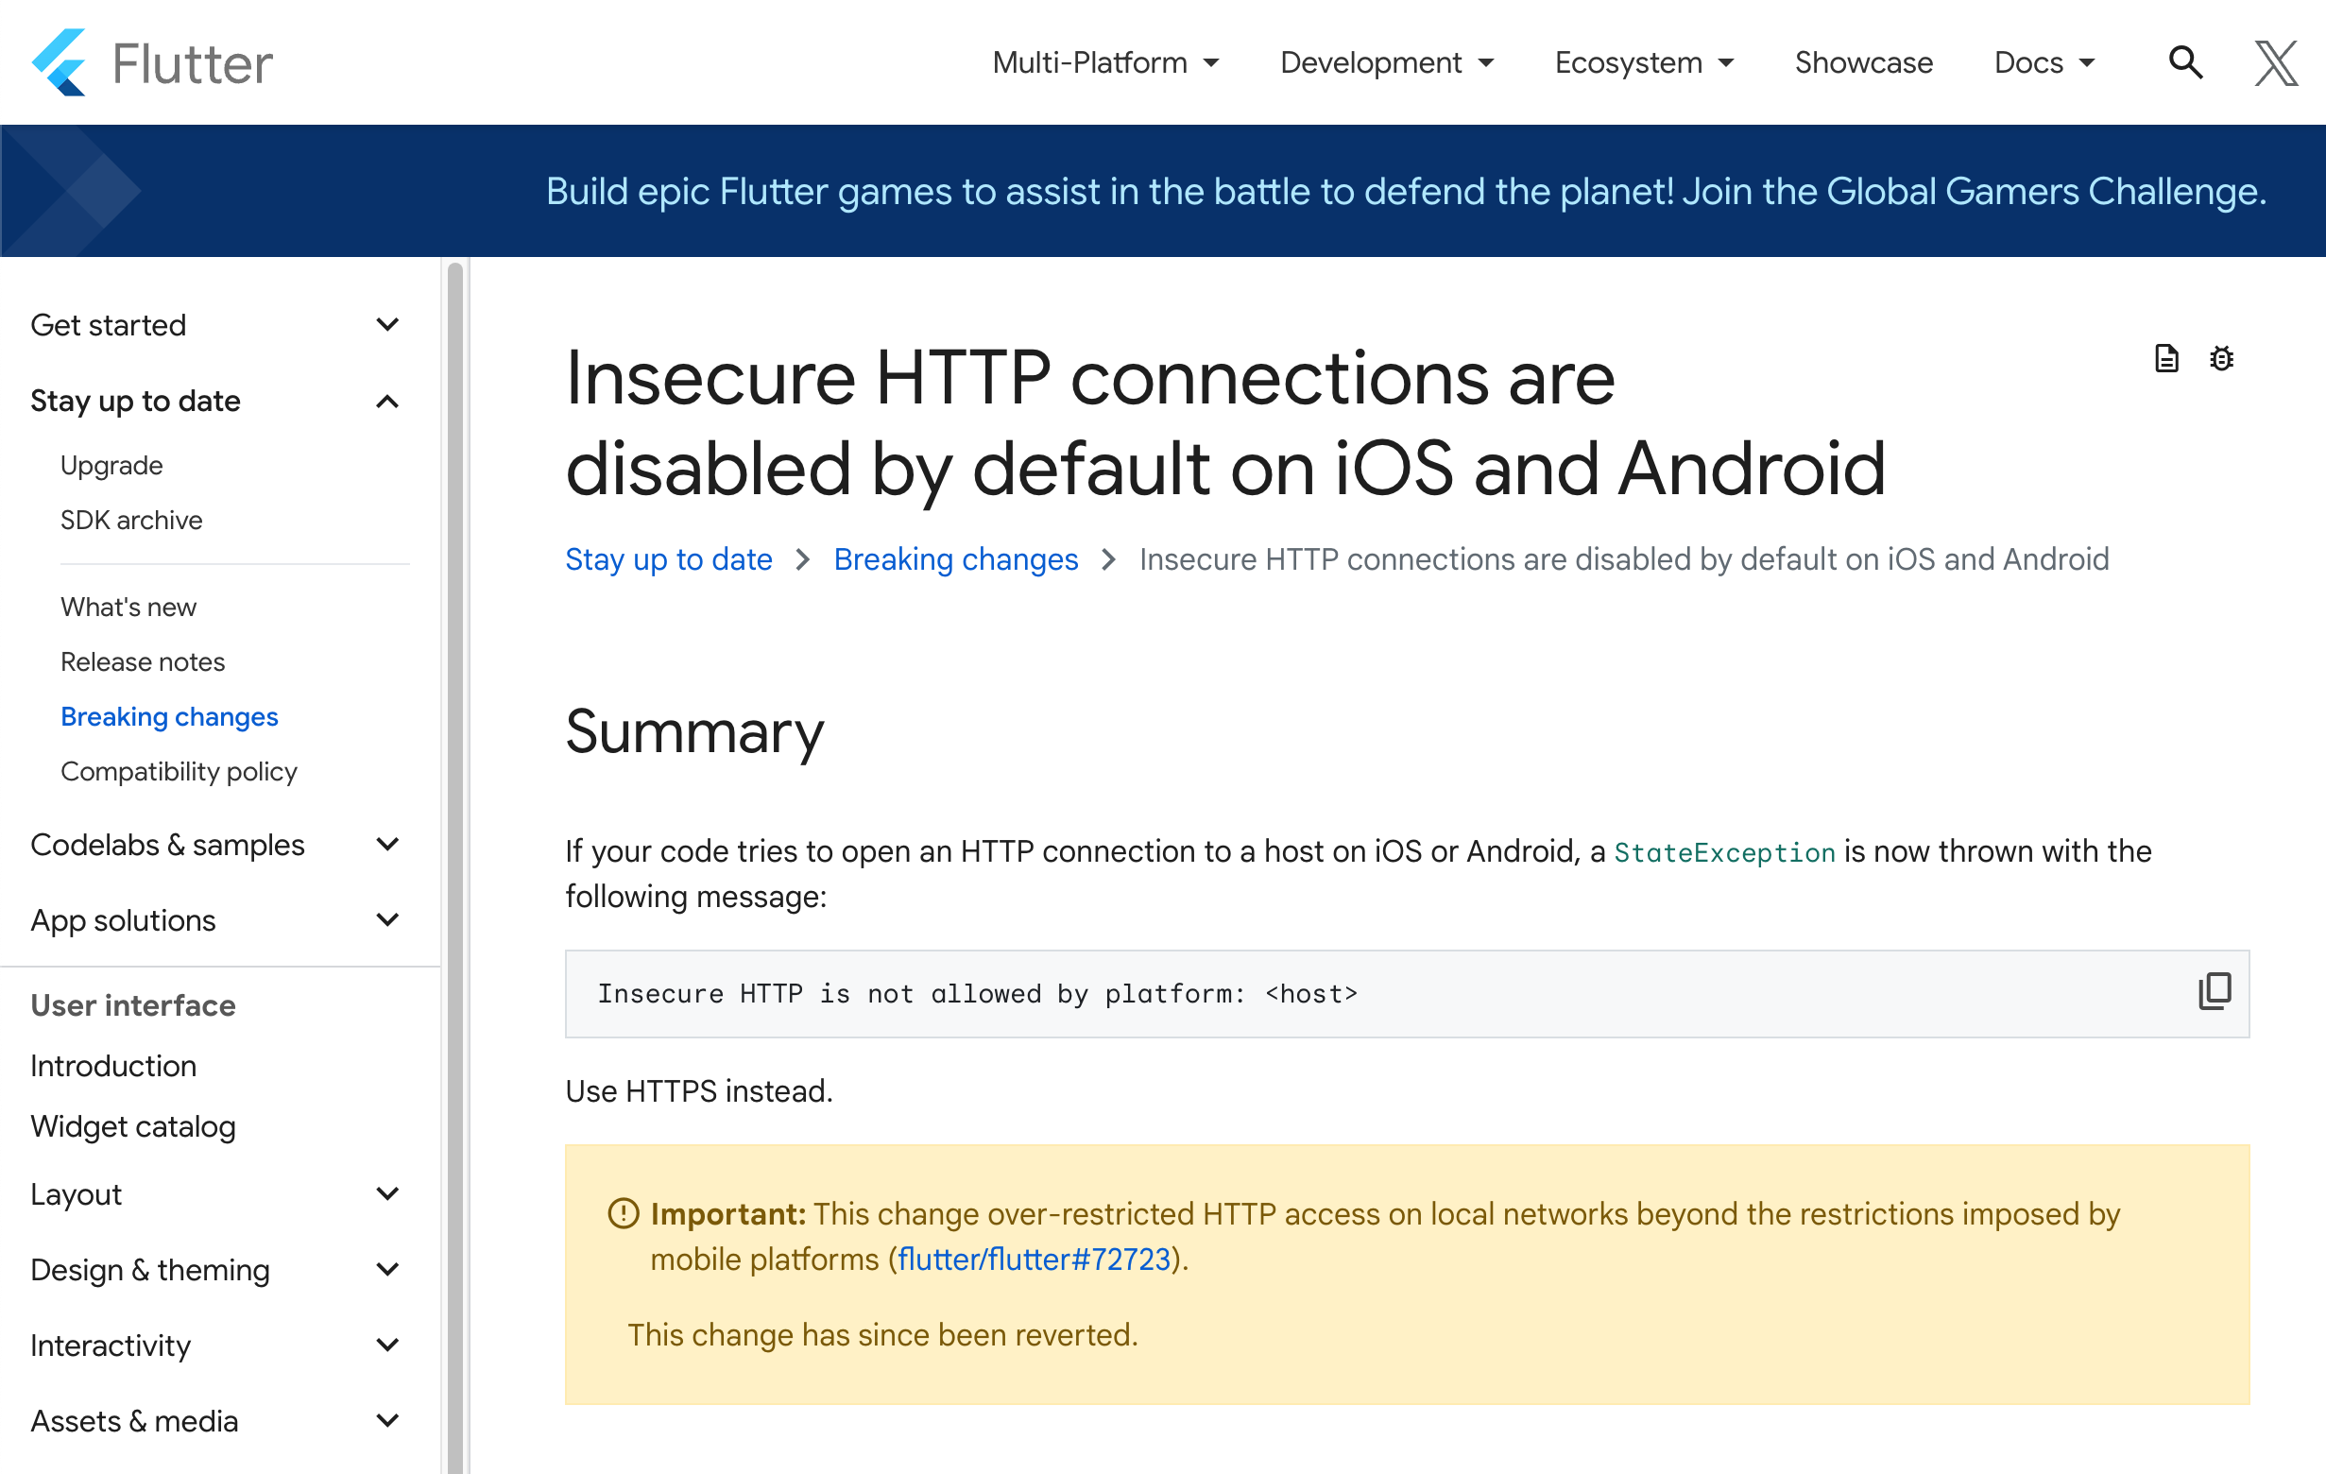Click the flutter/flutter#72723 issue link

tap(1034, 1260)
